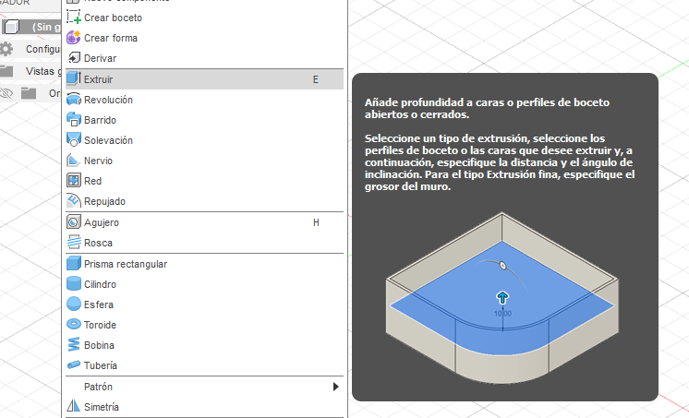Click the Agujero hole icon
Screen dimensions: 689x418
point(73,222)
